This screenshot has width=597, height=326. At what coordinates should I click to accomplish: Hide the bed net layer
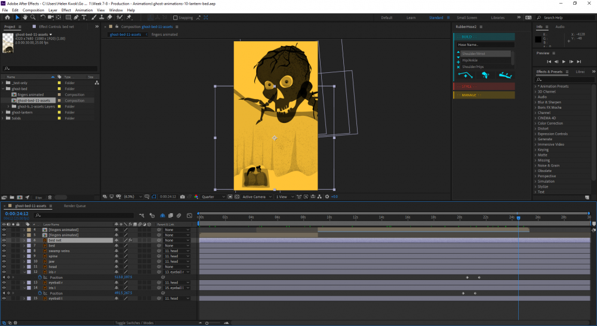click(x=4, y=240)
